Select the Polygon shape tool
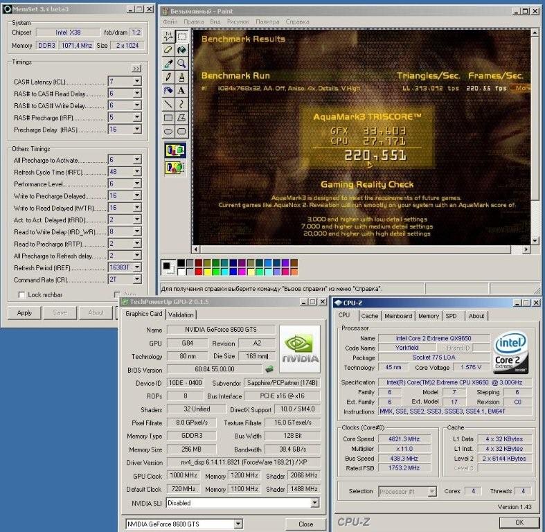Screen dimensions: 545x532 (x=181, y=118)
